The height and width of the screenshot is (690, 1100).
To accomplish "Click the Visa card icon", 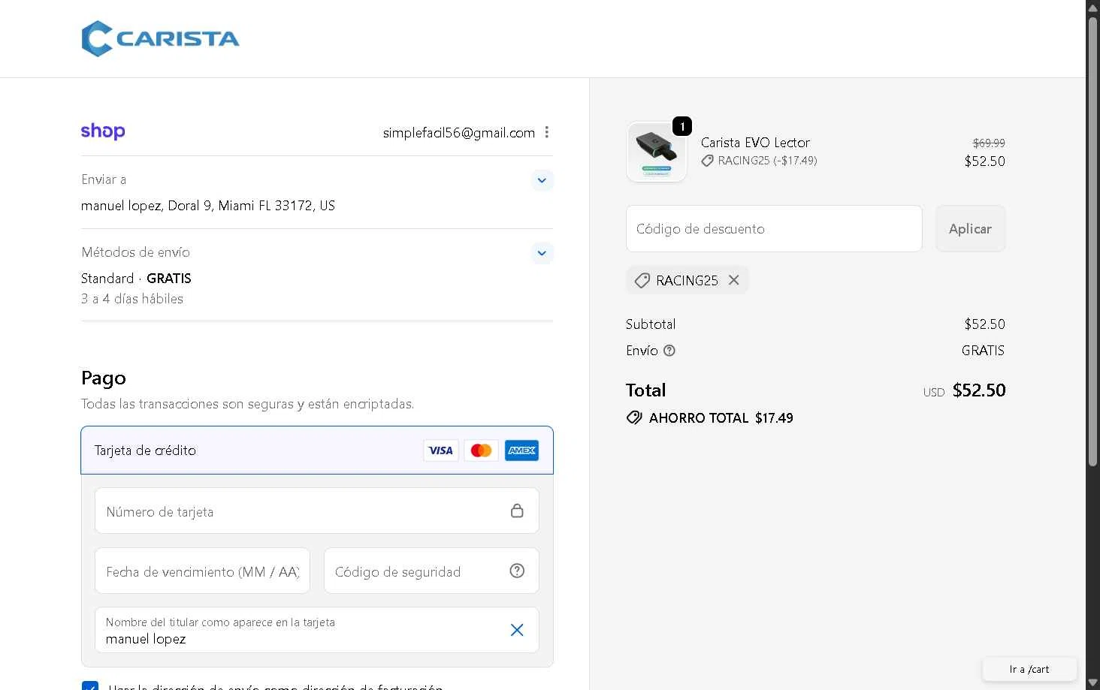I will pos(441,450).
